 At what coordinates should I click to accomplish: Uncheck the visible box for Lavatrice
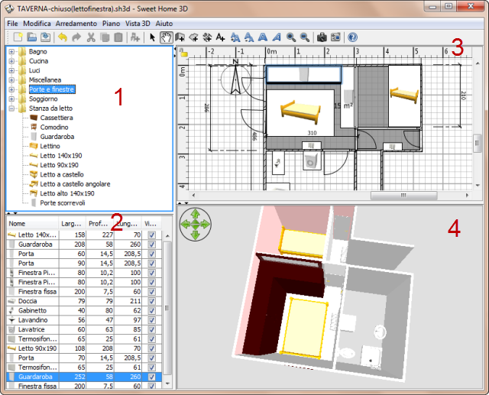coord(151,329)
